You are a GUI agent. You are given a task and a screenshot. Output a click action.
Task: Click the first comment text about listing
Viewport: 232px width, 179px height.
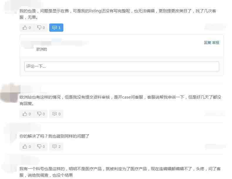(x=118, y=14)
